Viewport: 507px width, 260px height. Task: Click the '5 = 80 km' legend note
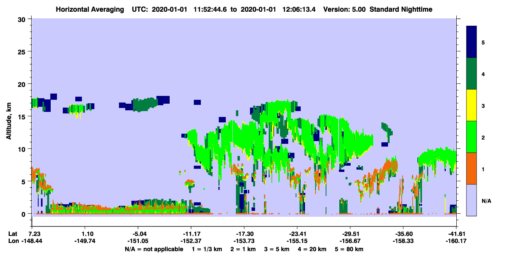(350, 249)
